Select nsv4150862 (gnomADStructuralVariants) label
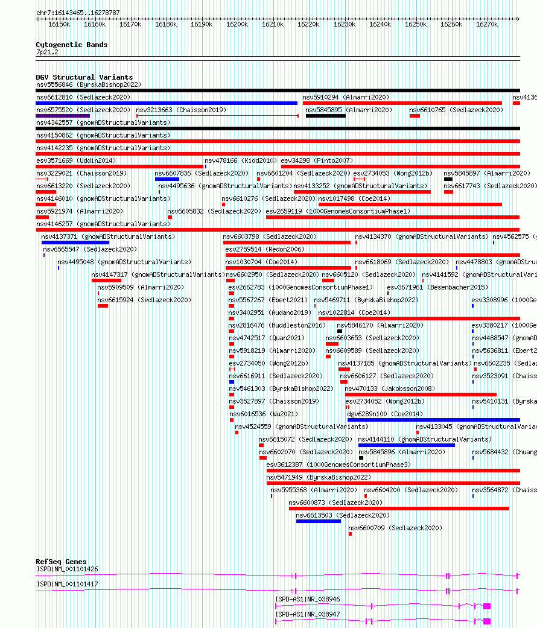The width and height of the screenshot is (537, 628). pos(103,135)
